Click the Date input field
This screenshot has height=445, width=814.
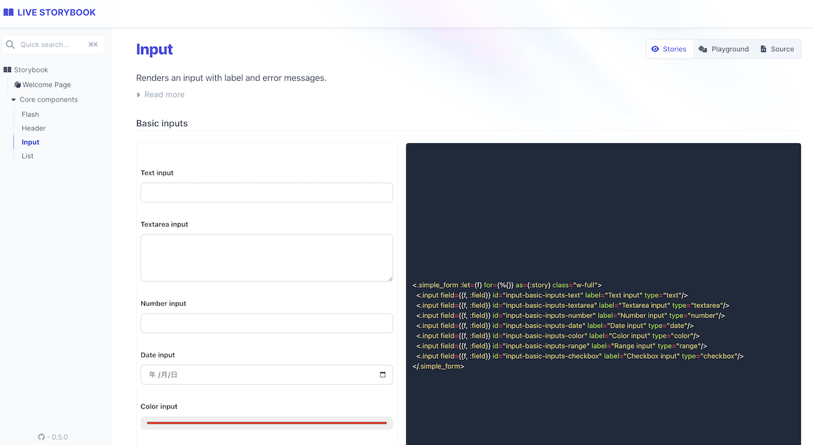(x=267, y=374)
